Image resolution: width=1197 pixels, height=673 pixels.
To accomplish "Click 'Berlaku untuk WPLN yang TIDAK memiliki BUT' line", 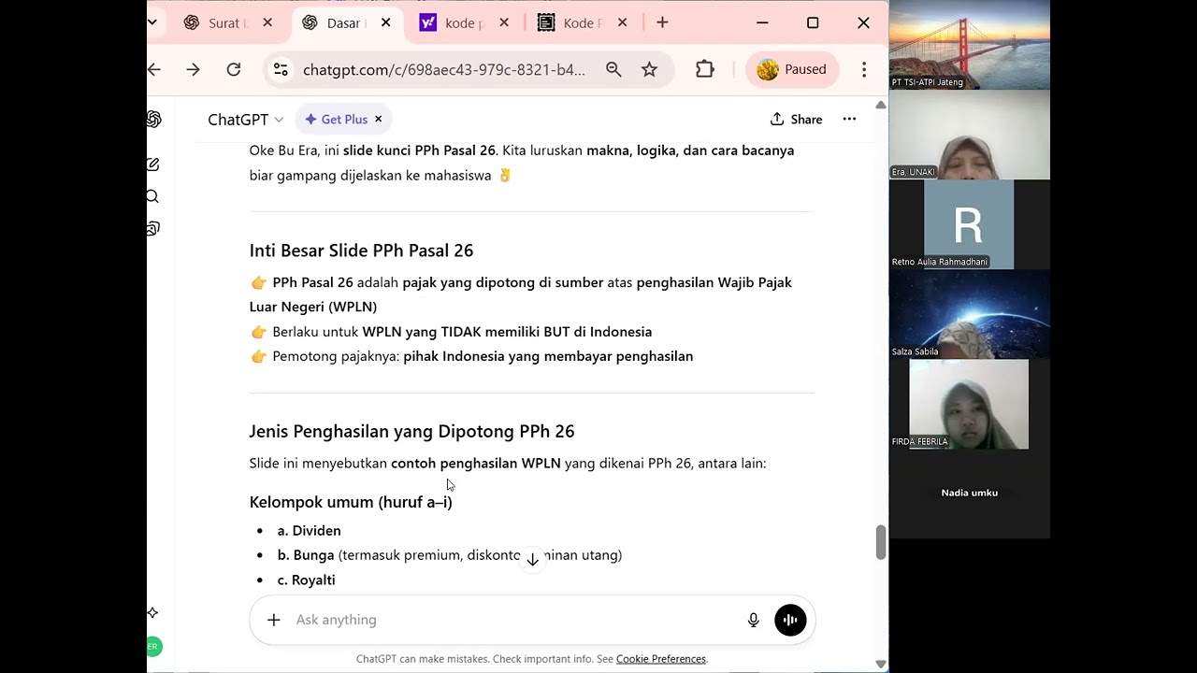I will click(x=451, y=332).
